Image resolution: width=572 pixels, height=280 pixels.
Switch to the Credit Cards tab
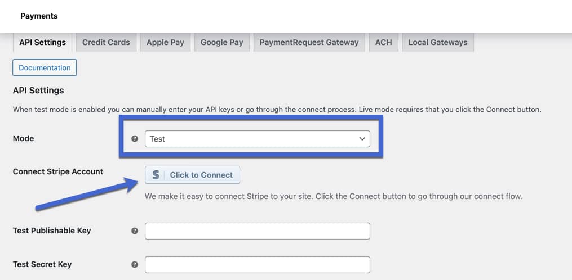pyautogui.click(x=106, y=42)
